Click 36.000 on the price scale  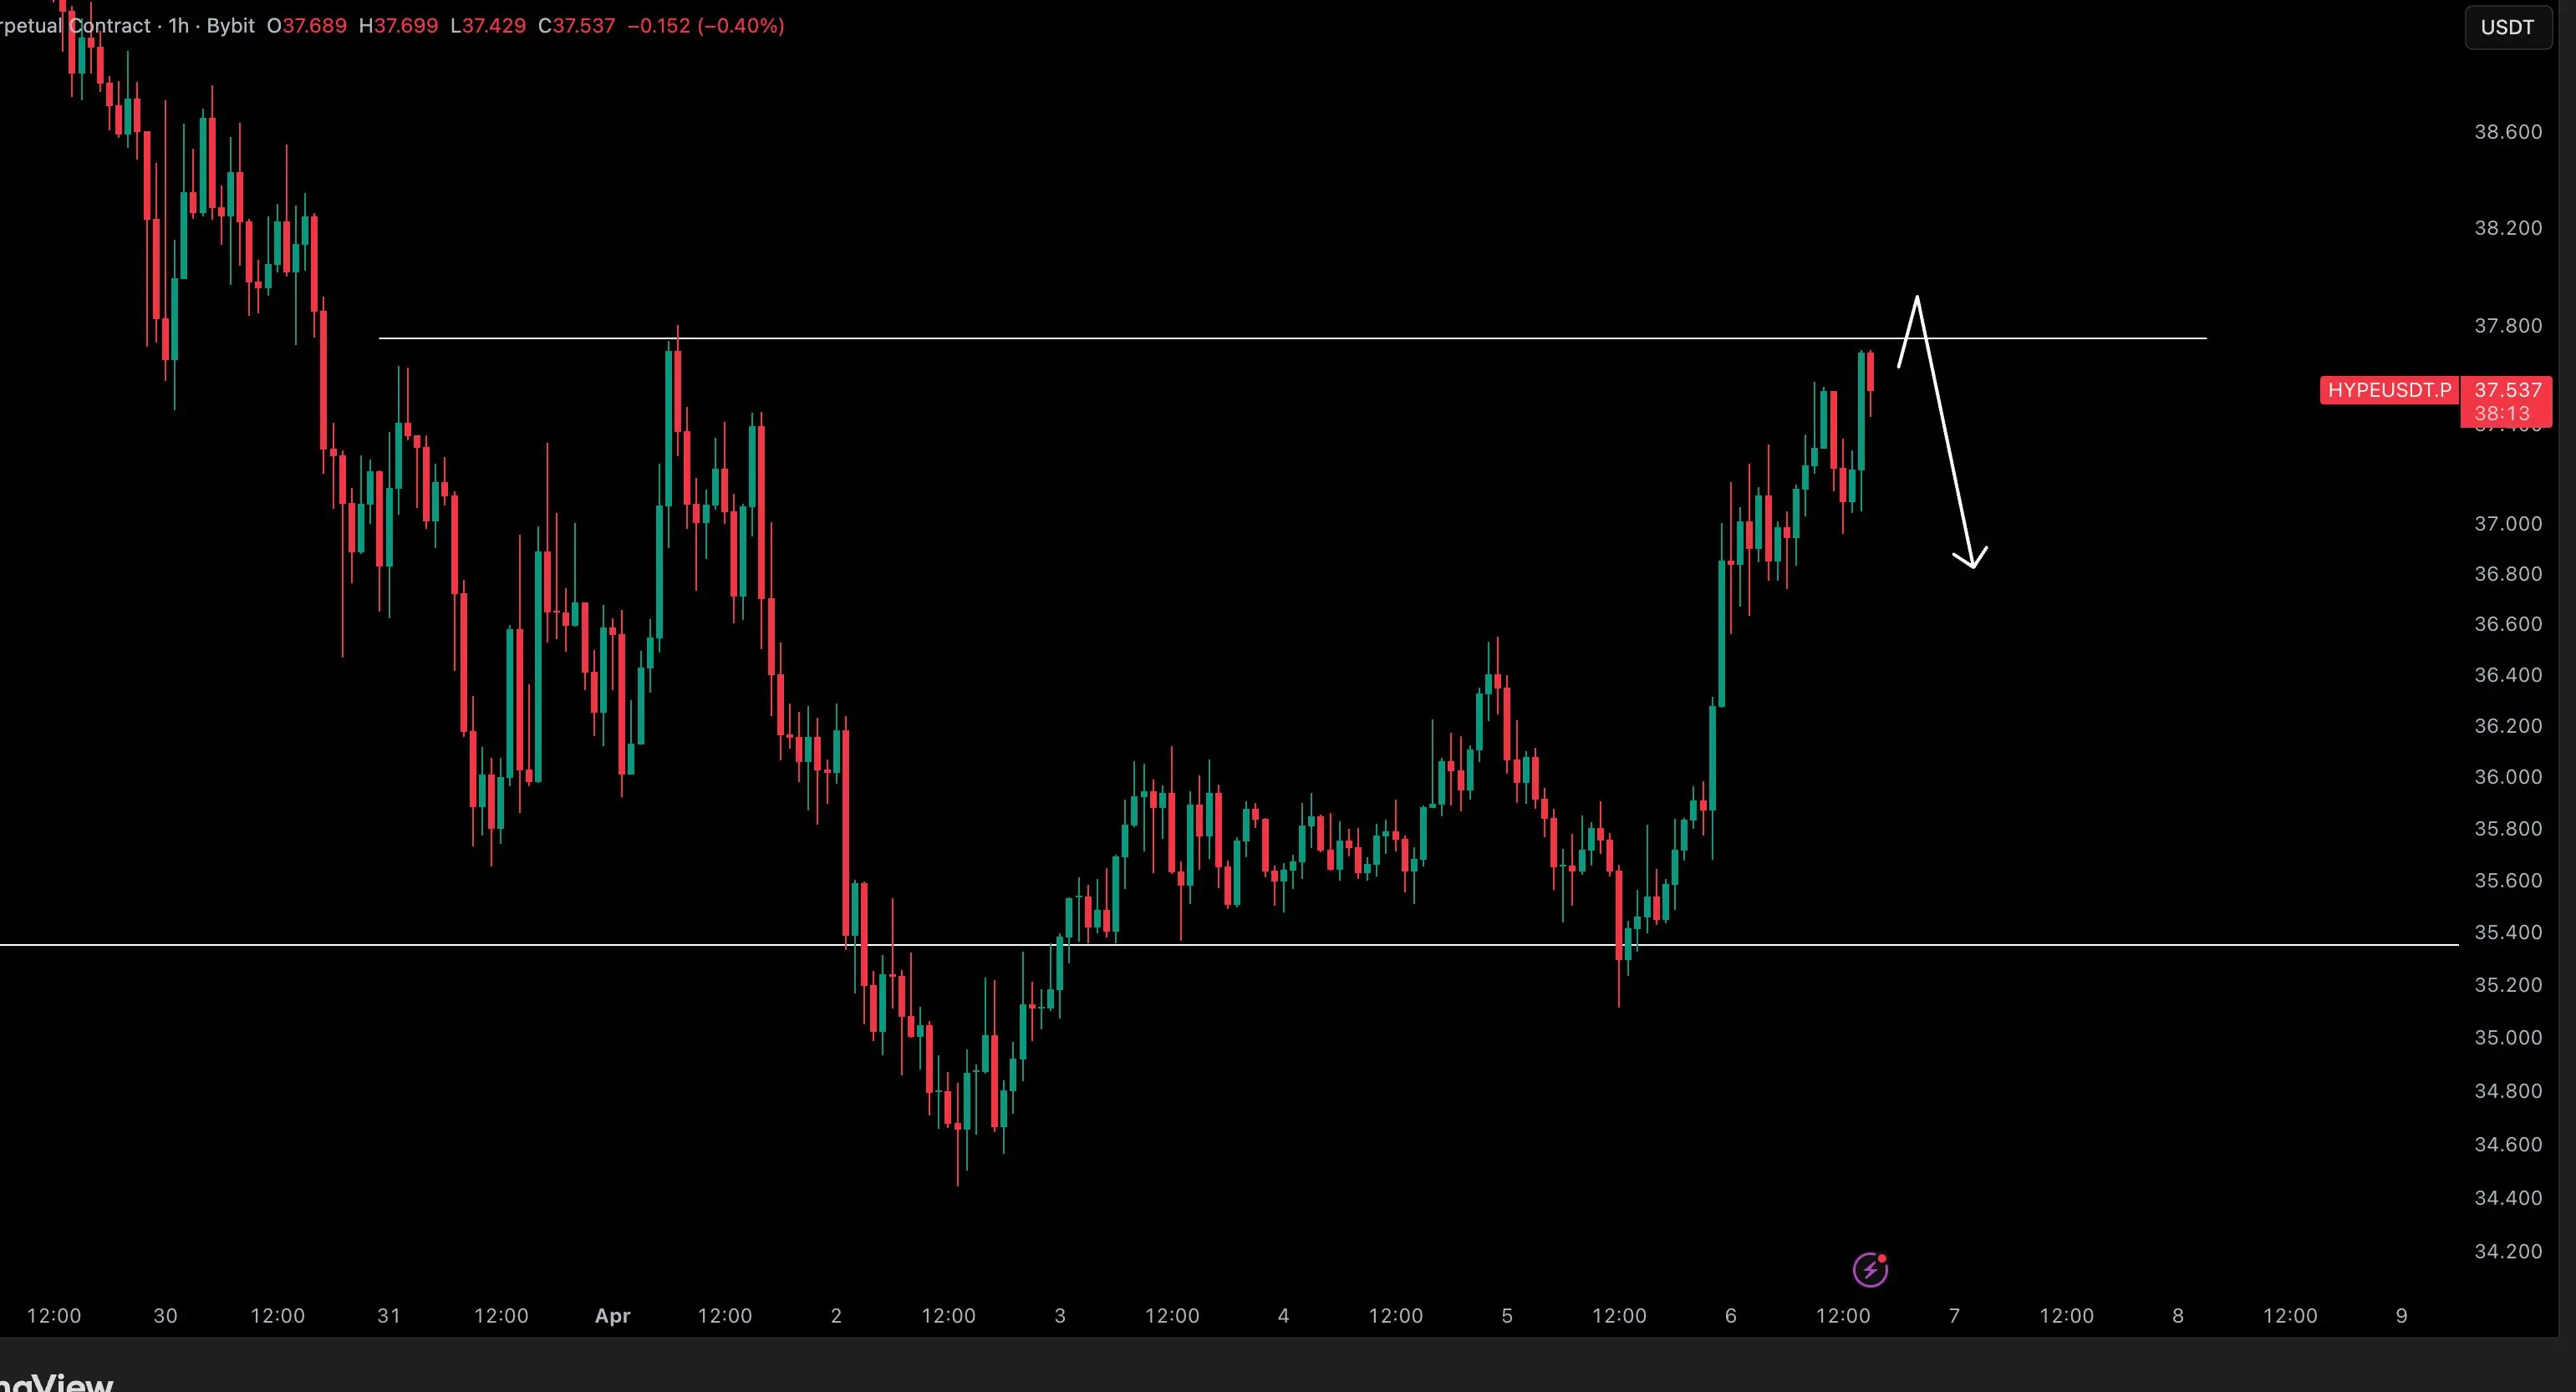[x=2507, y=777]
